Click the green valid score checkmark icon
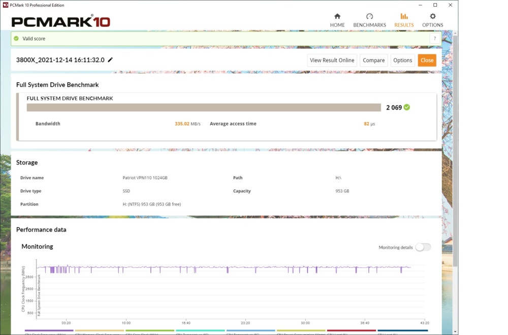The image size is (508, 335). (16, 39)
